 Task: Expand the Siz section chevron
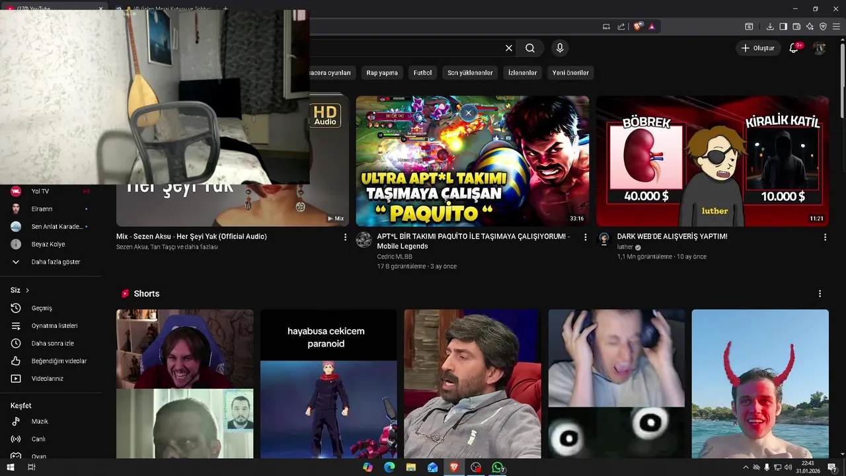[27, 290]
